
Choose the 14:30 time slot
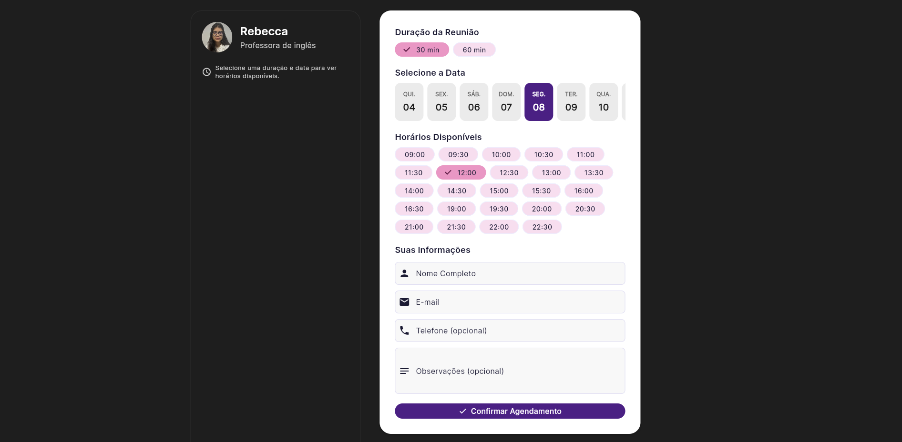tap(456, 191)
